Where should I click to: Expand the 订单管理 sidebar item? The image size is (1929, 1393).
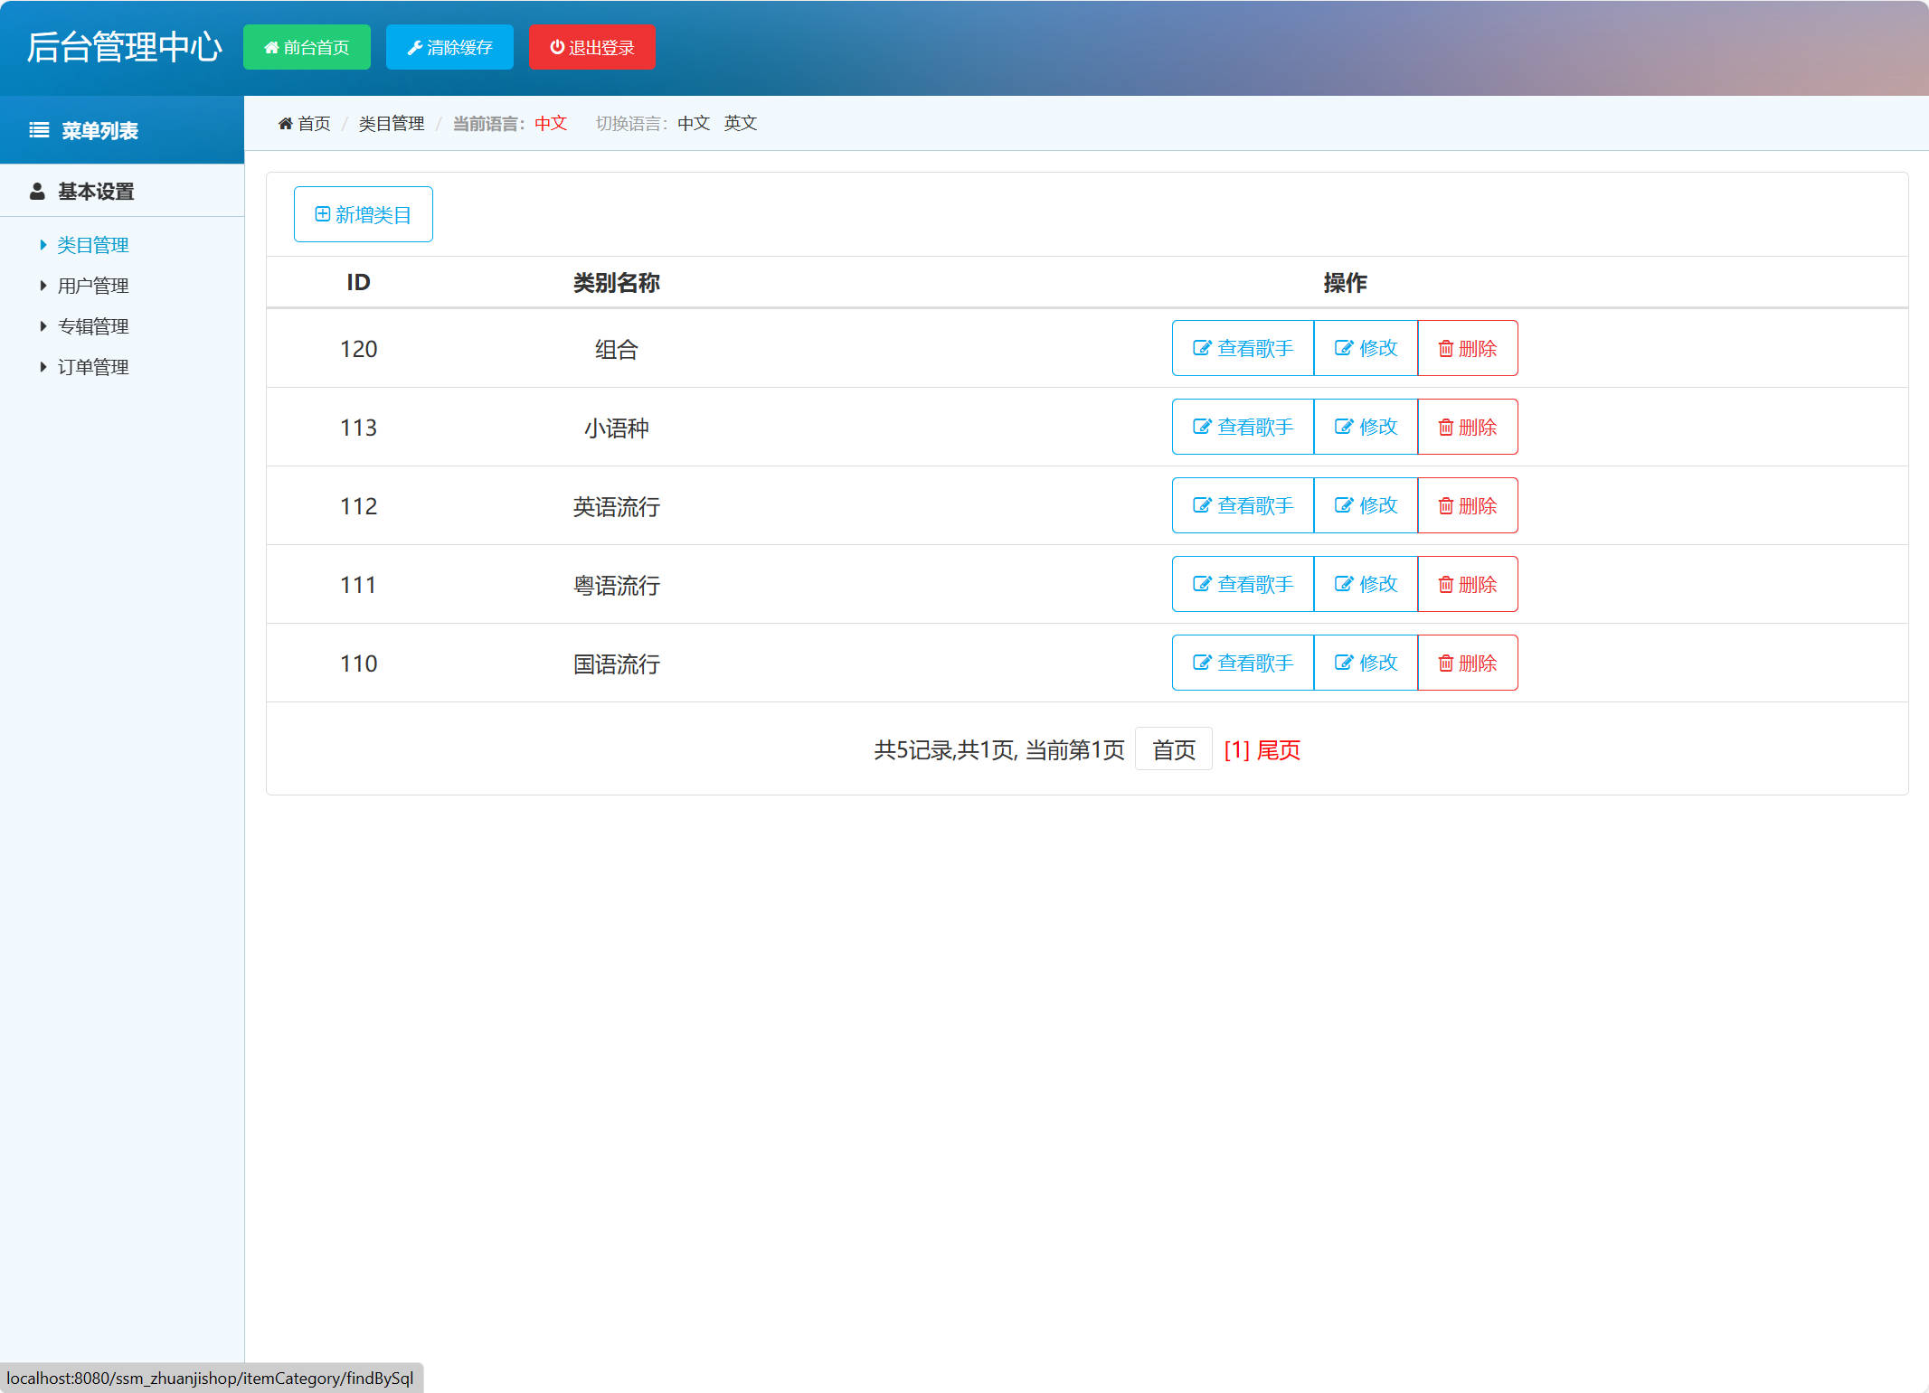[92, 366]
